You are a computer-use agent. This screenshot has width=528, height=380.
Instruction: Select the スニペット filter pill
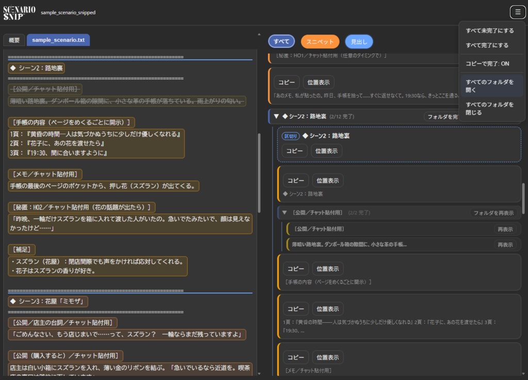point(320,42)
